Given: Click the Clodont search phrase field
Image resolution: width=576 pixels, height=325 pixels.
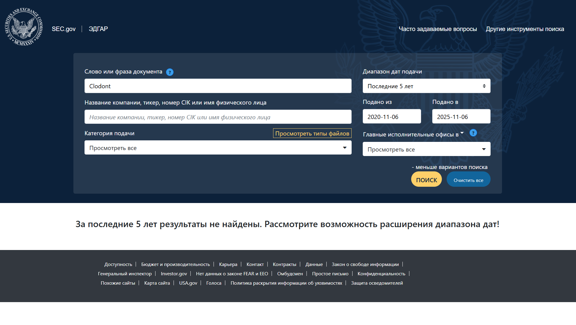Looking at the screenshot, I should 217,86.
